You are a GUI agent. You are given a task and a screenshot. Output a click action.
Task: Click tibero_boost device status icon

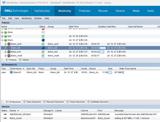click(5, 118)
